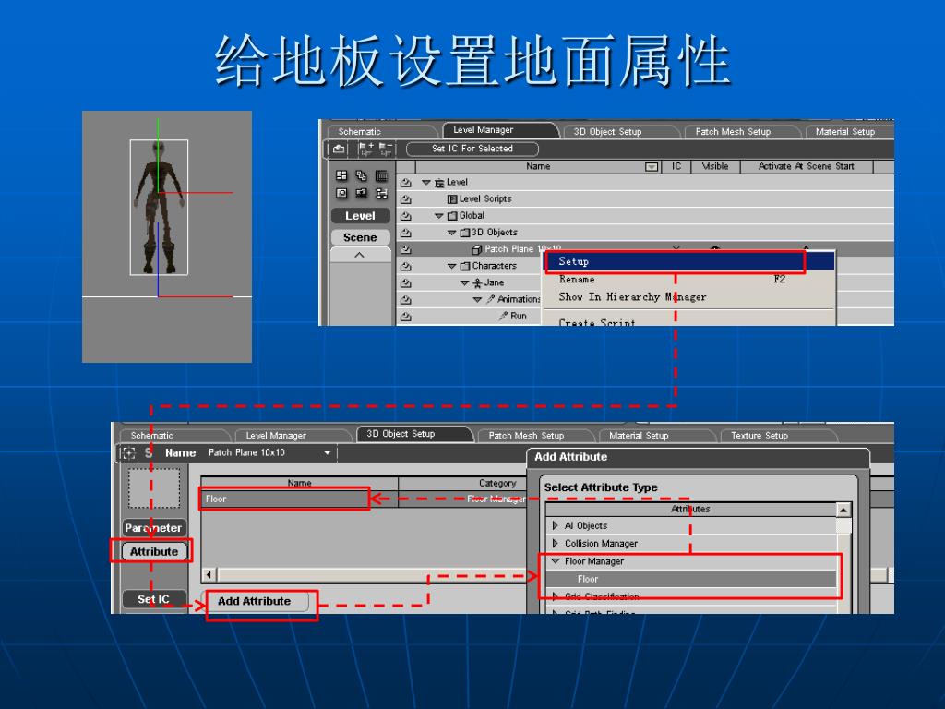Open Material Setup tab in upper window
The width and height of the screenshot is (945, 709).
(849, 131)
